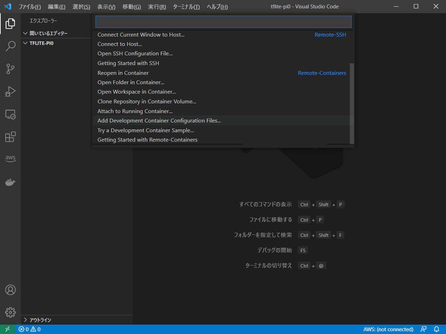The image size is (446, 334).
Task: Open the Manage gear settings icon
Action: point(10,312)
